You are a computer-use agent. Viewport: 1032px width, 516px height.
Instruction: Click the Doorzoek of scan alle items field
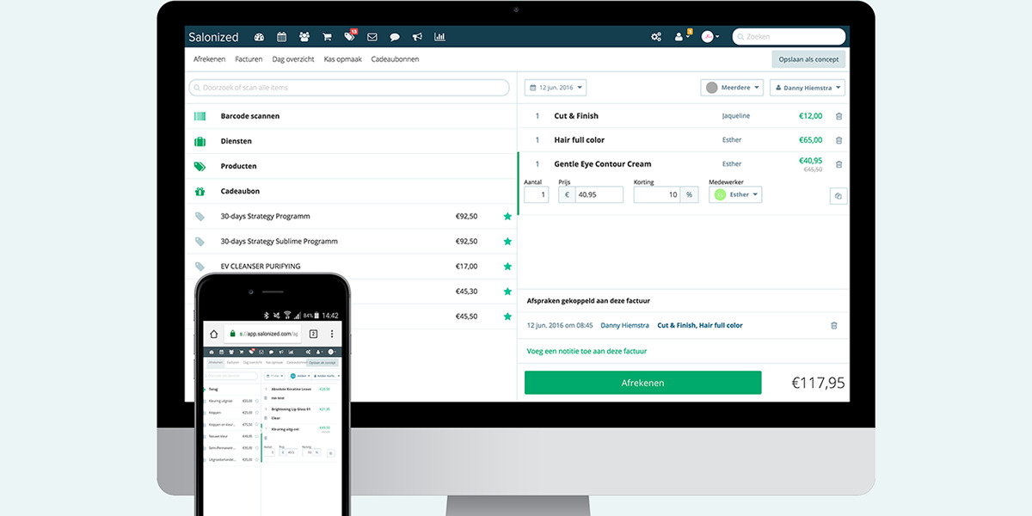(349, 88)
